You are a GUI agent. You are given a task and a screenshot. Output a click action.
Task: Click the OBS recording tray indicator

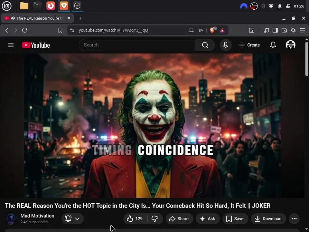point(254,6)
